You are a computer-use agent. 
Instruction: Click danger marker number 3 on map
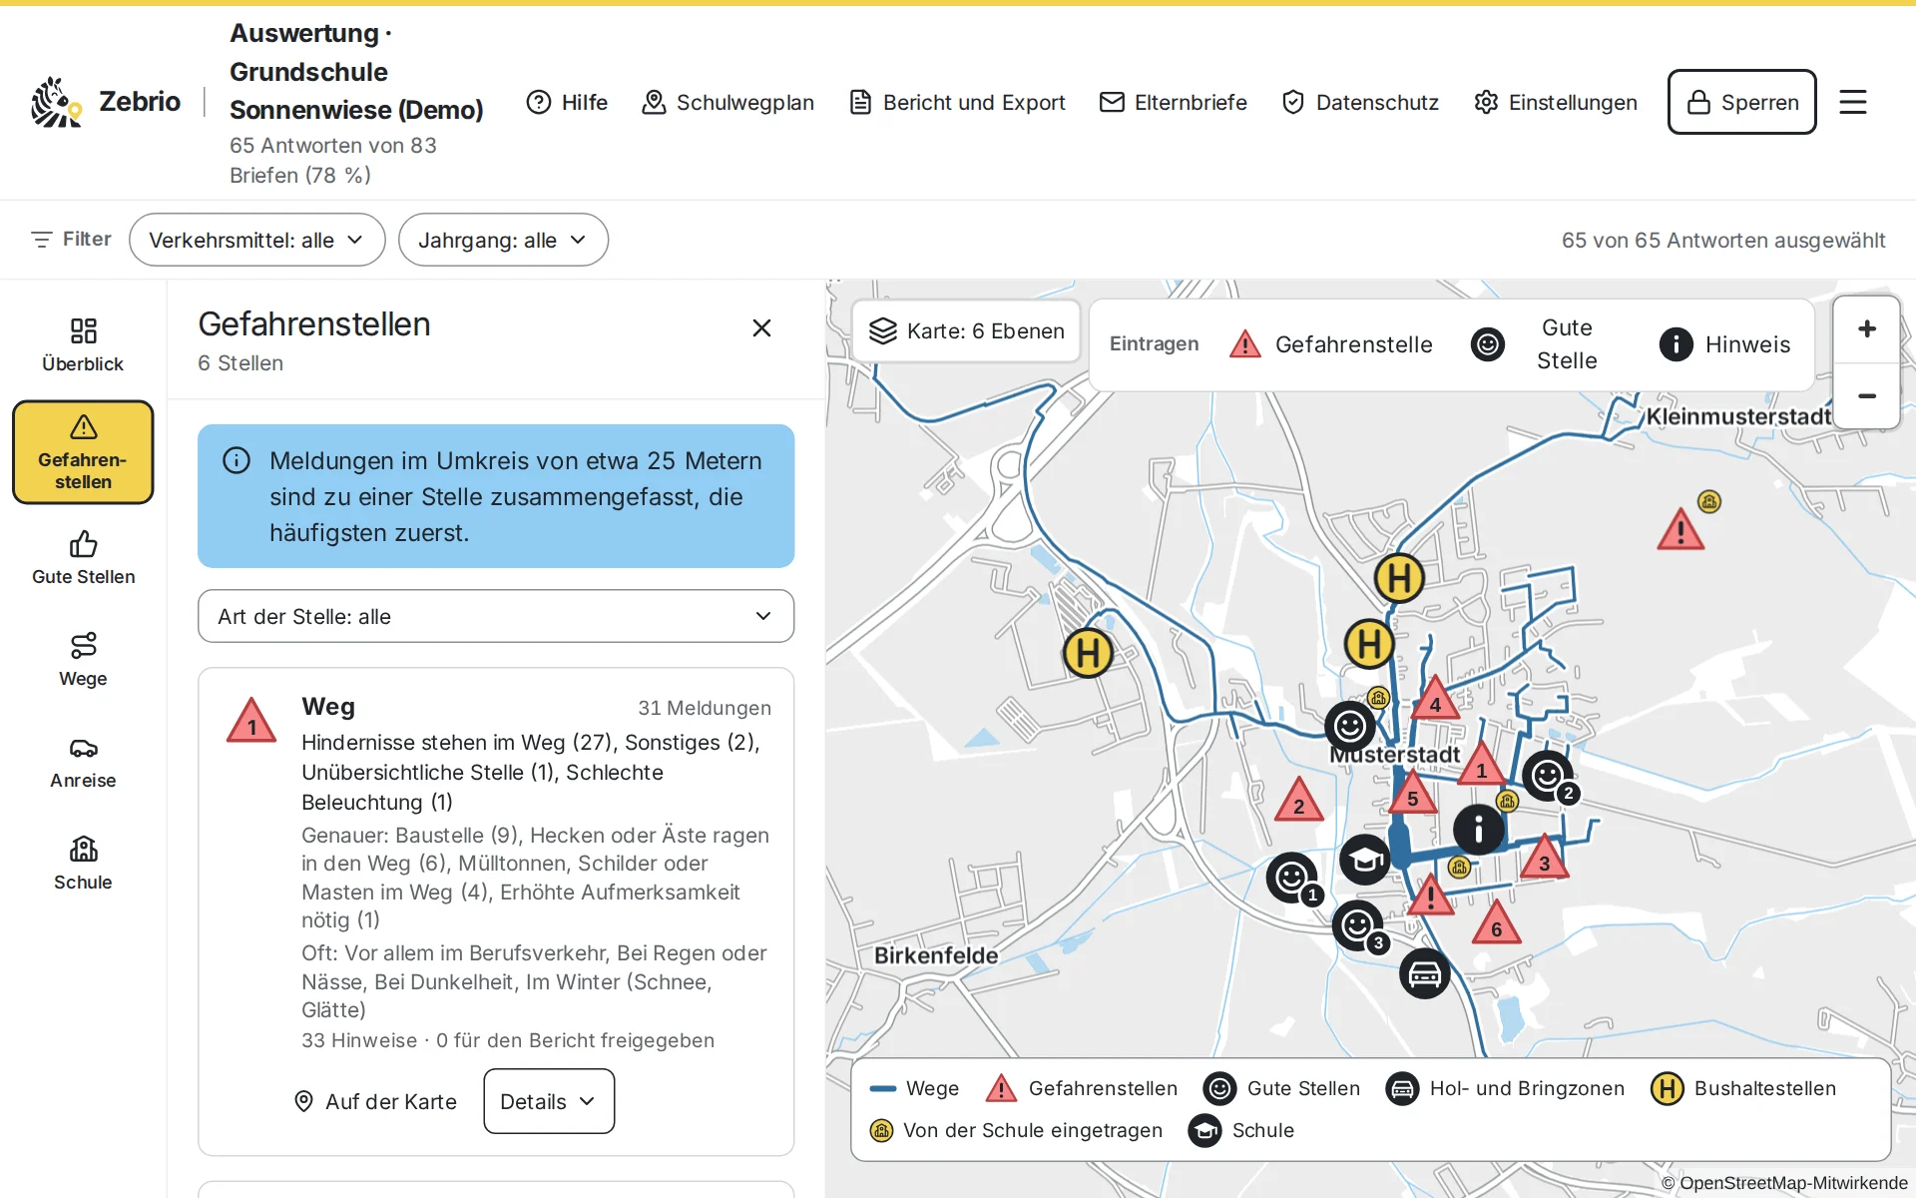click(1544, 859)
